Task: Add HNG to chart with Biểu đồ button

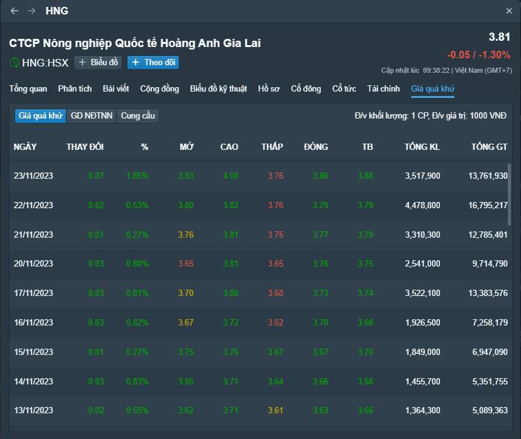Action: [x=98, y=63]
